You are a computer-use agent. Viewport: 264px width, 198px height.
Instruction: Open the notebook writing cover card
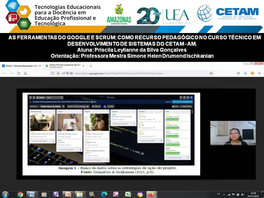click(x=70, y=126)
